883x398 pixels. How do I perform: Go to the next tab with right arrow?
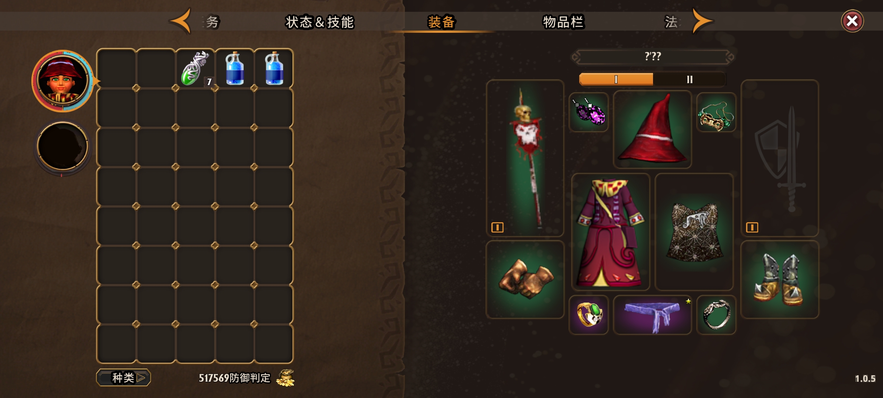[702, 21]
